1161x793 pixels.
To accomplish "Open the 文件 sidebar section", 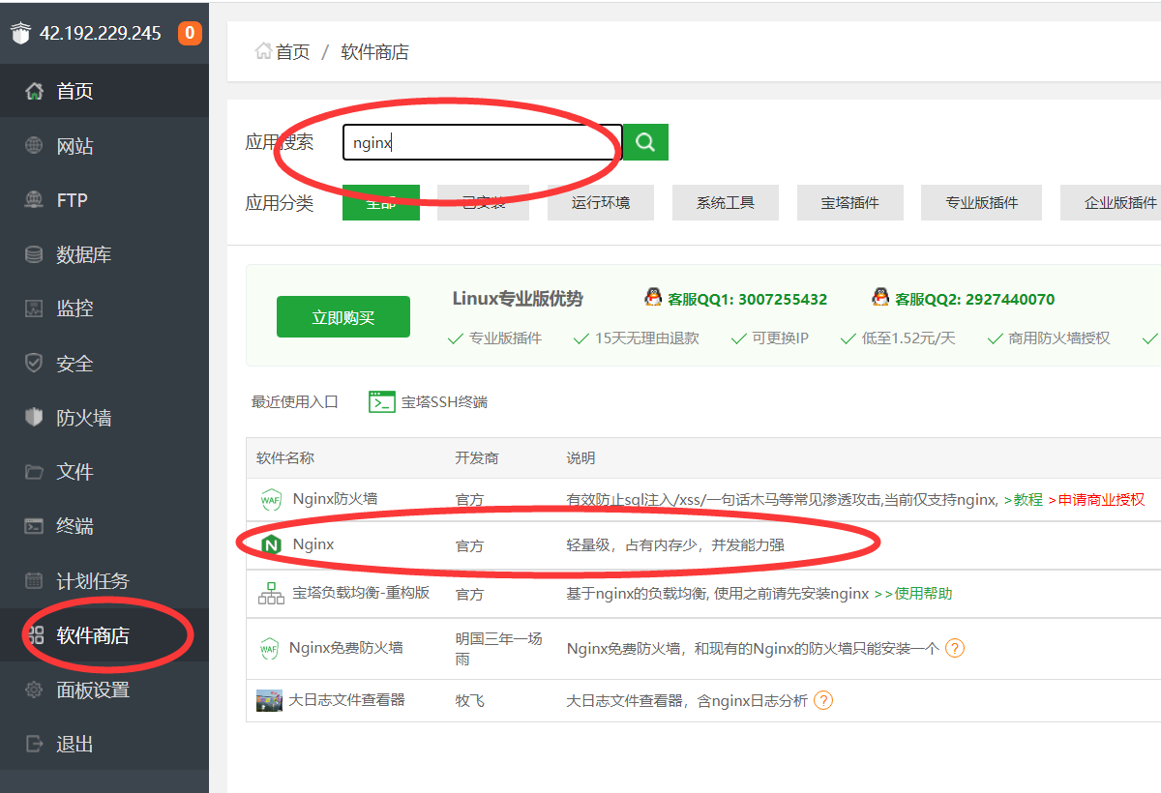I will coord(104,472).
